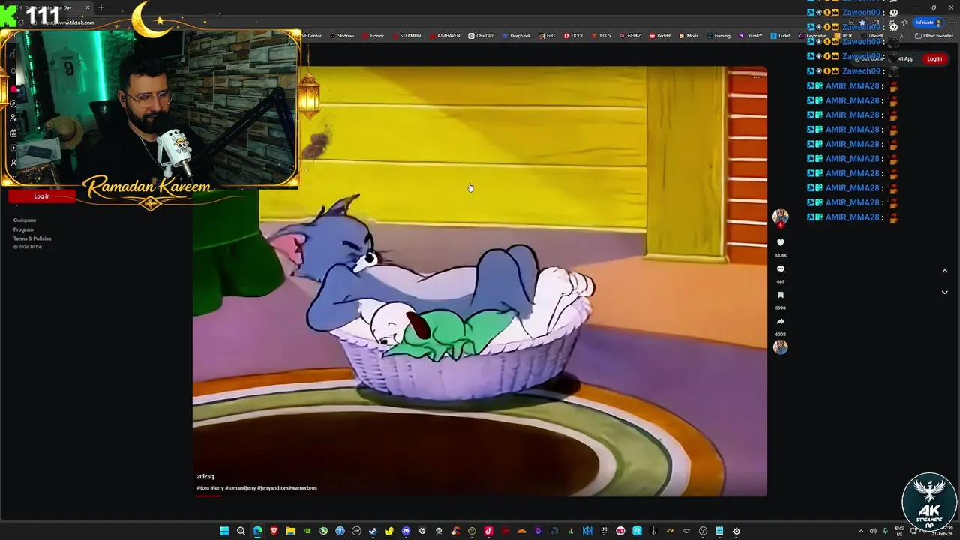
Task: Open the Mods bookmarks folder
Action: coord(688,36)
